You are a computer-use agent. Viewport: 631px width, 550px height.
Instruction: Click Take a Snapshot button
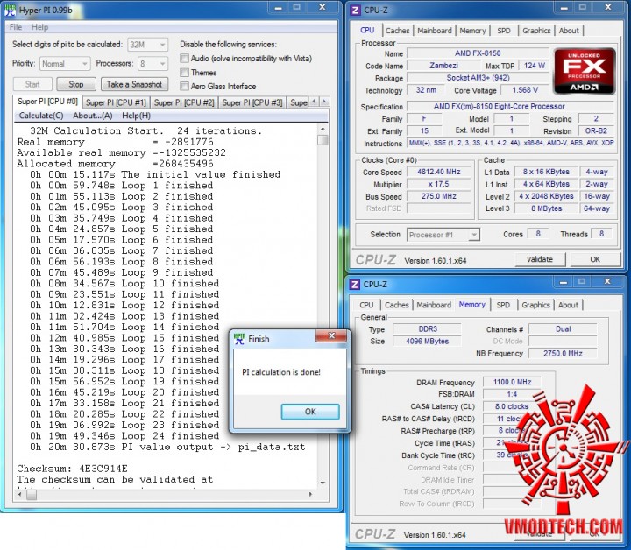pos(134,84)
